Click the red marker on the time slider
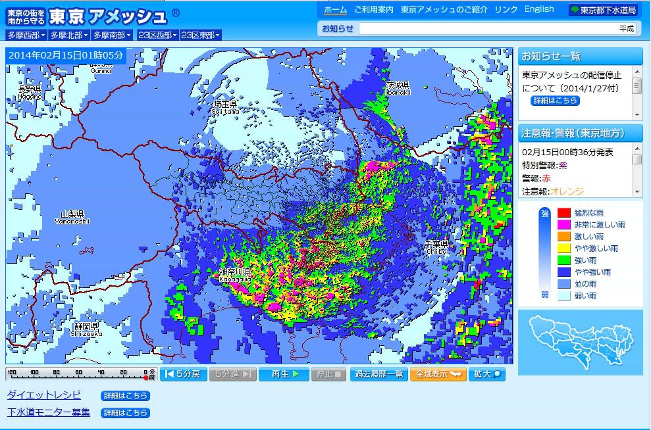Viewport: 651px width, 430px height. pyautogui.click(x=145, y=378)
